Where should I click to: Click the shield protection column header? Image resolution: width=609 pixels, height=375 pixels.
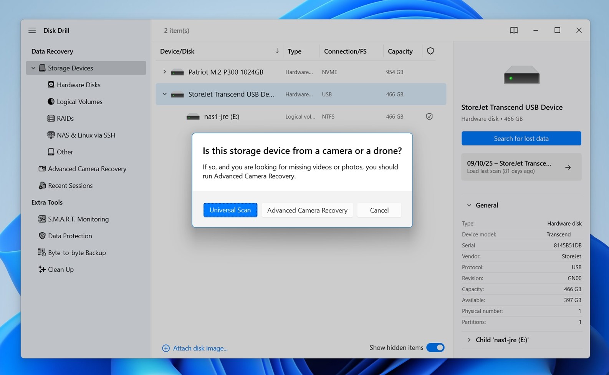(x=430, y=51)
